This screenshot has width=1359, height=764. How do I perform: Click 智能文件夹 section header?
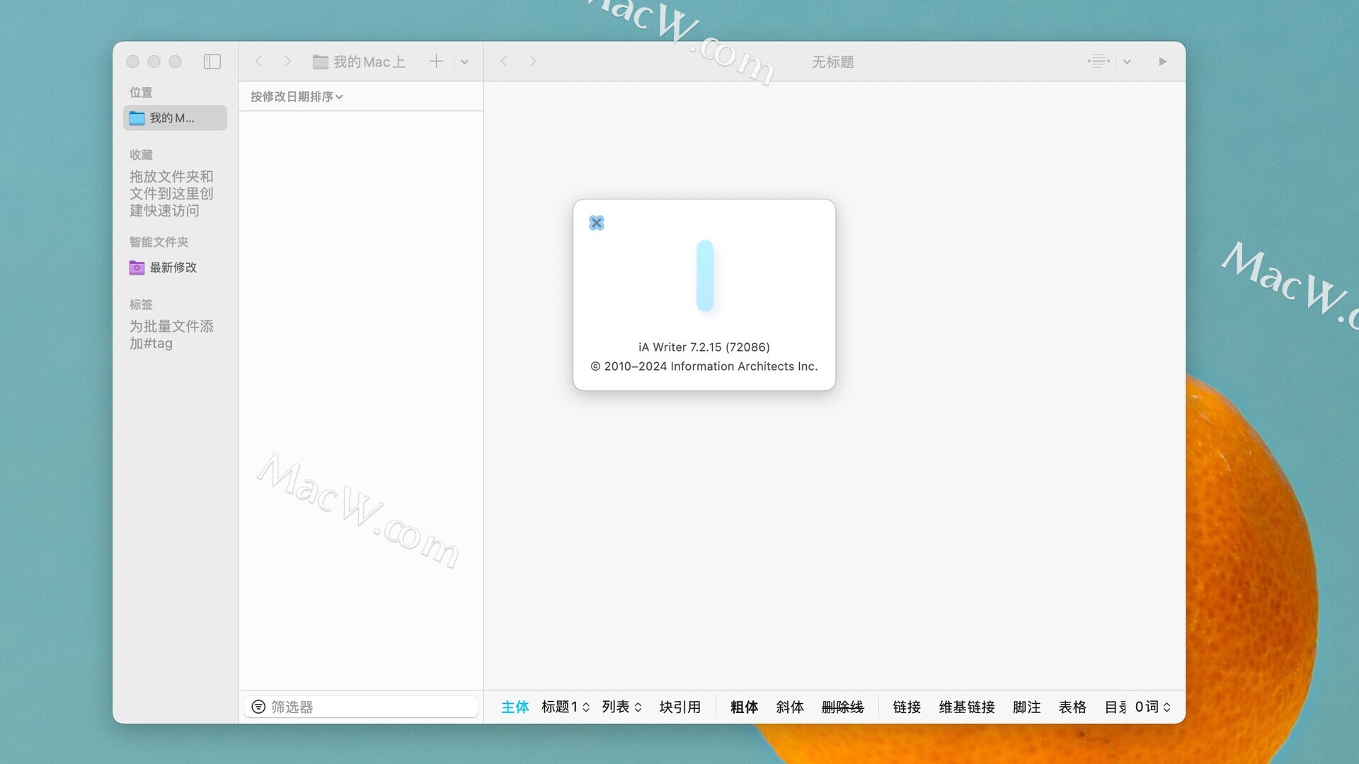coord(159,242)
